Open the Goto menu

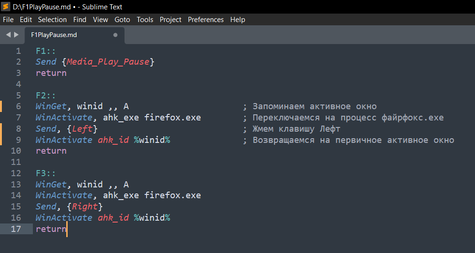point(122,20)
